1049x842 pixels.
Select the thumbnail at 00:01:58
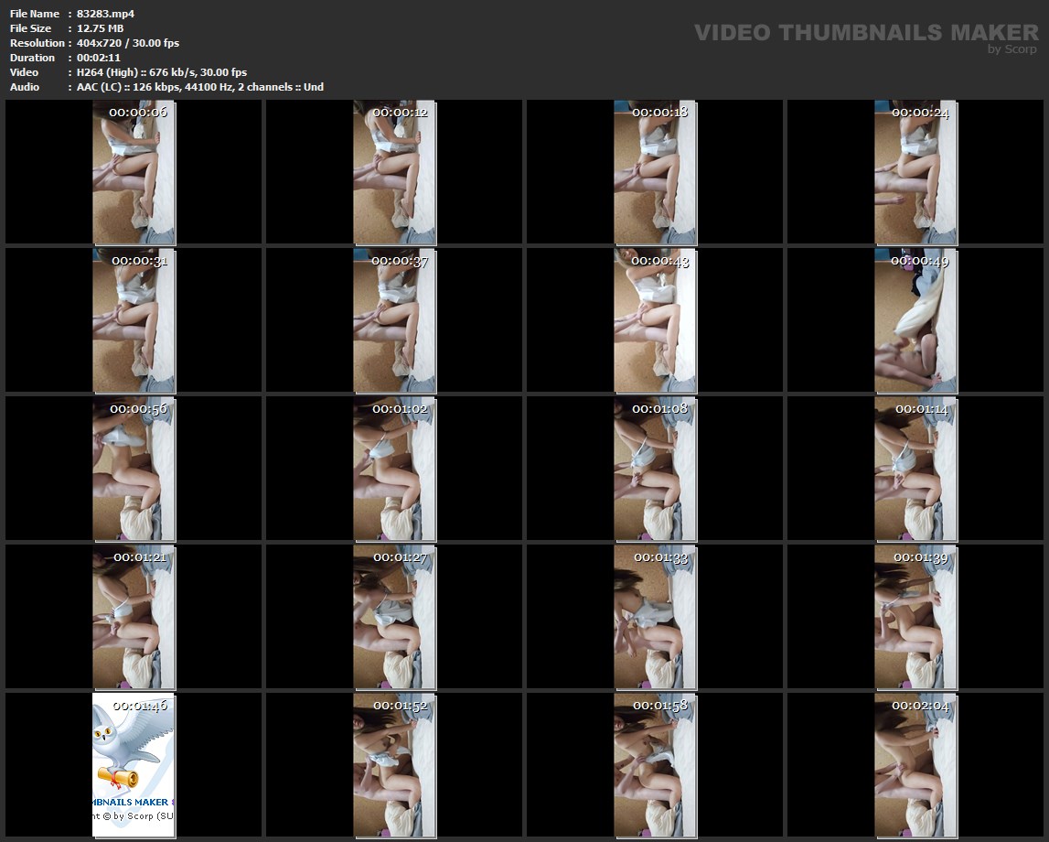[655, 765]
